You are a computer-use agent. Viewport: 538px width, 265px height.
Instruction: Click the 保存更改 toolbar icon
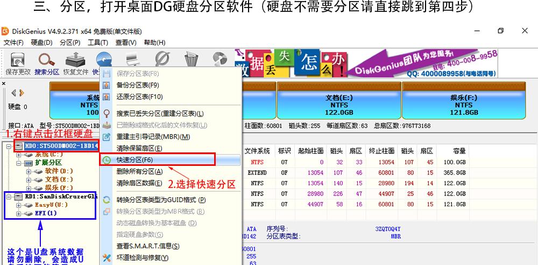point(18,59)
